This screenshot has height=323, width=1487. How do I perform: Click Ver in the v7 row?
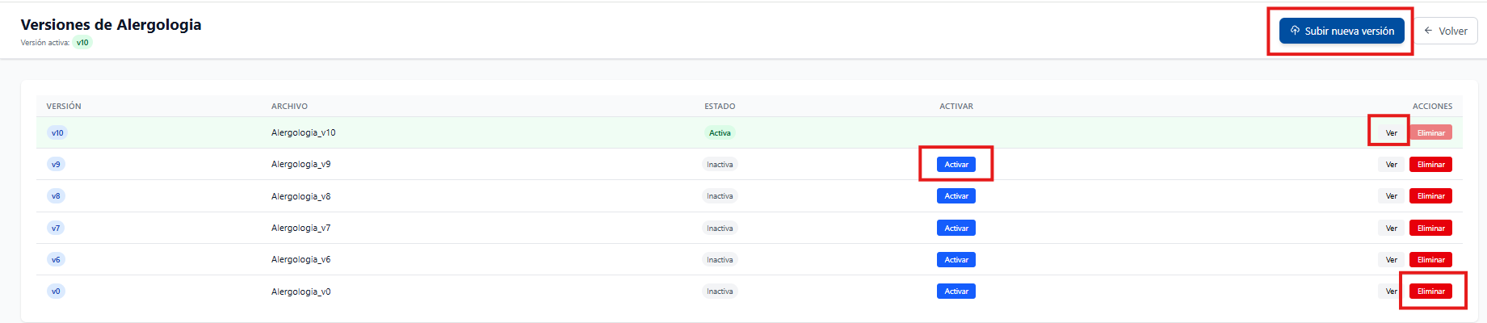tap(1391, 228)
